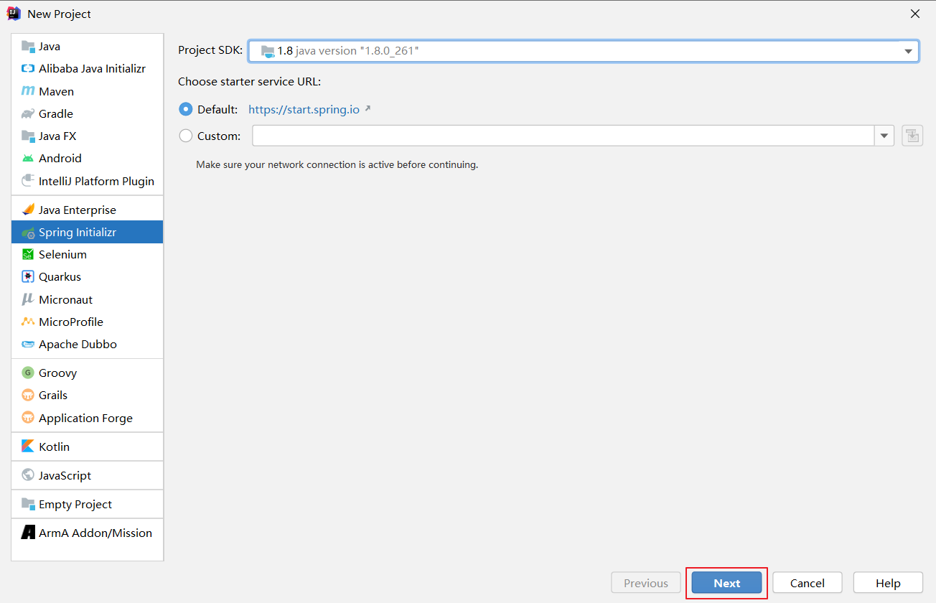
Task: Select Kotlin project type
Action: pyautogui.click(x=88, y=447)
